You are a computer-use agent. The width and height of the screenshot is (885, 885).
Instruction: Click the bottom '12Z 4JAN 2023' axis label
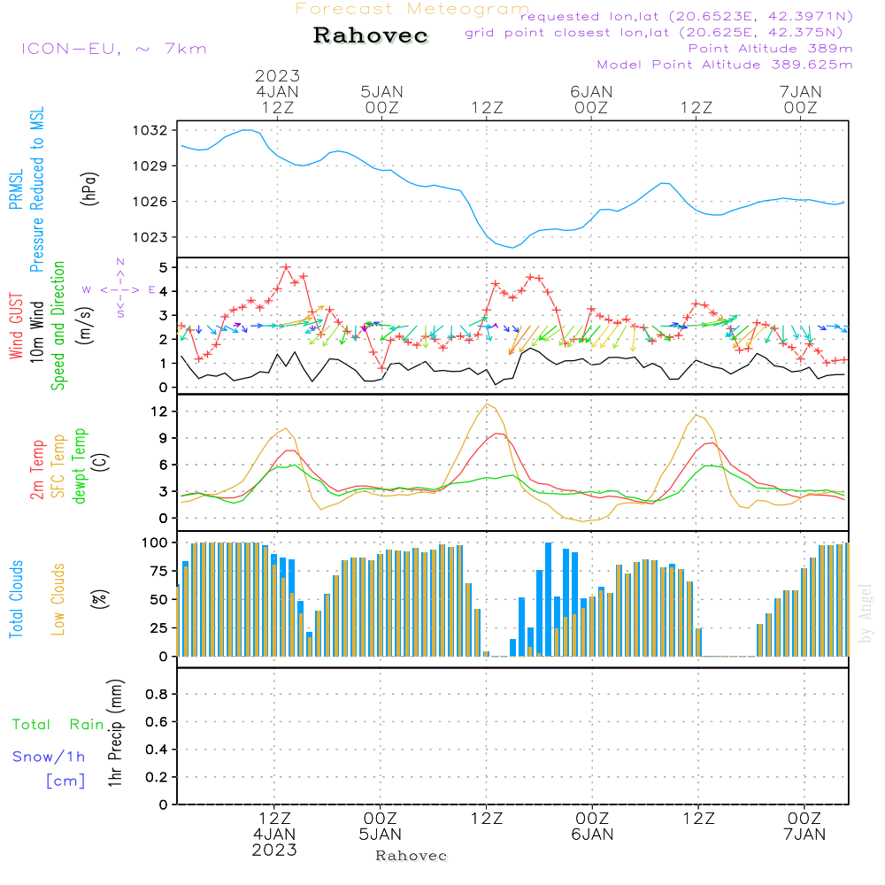click(274, 834)
